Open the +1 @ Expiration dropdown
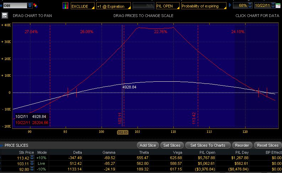 [113, 6]
